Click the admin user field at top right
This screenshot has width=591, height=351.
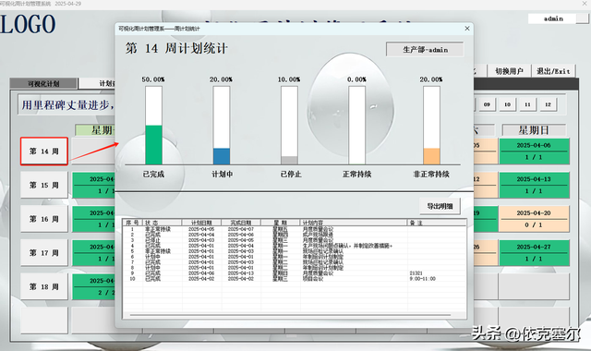pos(552,18)
